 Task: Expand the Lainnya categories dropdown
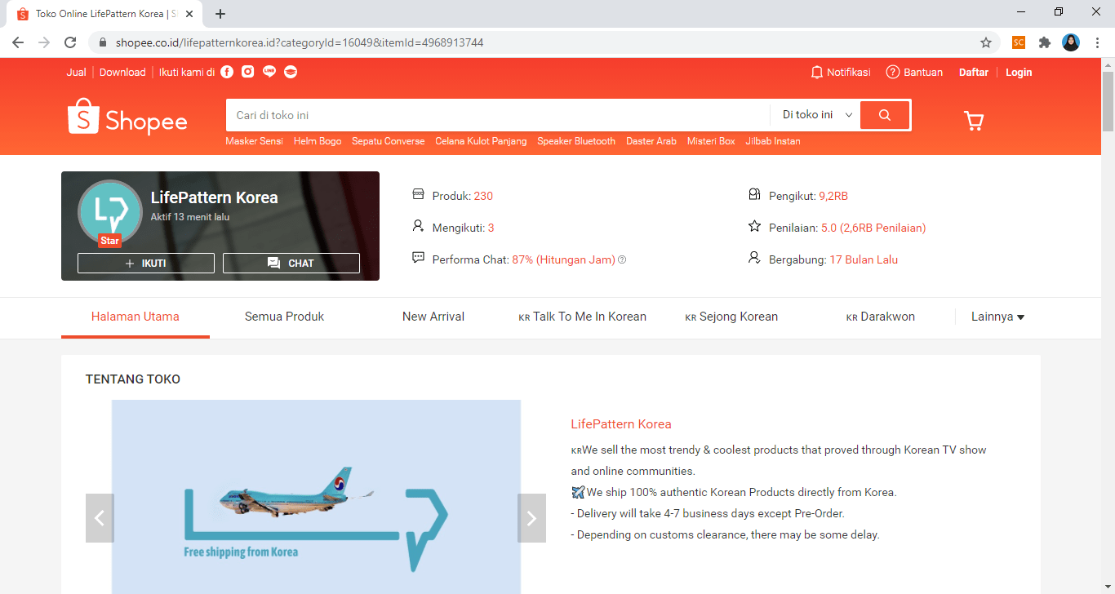click(997, 317)
